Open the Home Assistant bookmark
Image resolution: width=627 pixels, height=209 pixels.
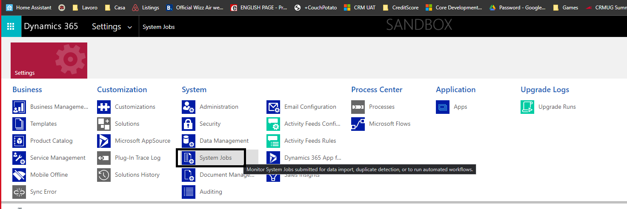click(x=29, y=7)
